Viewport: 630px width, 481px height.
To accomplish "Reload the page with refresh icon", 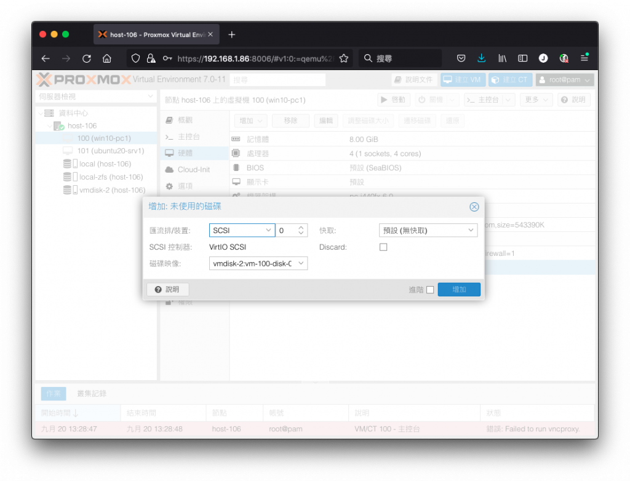I will (86, 58).
